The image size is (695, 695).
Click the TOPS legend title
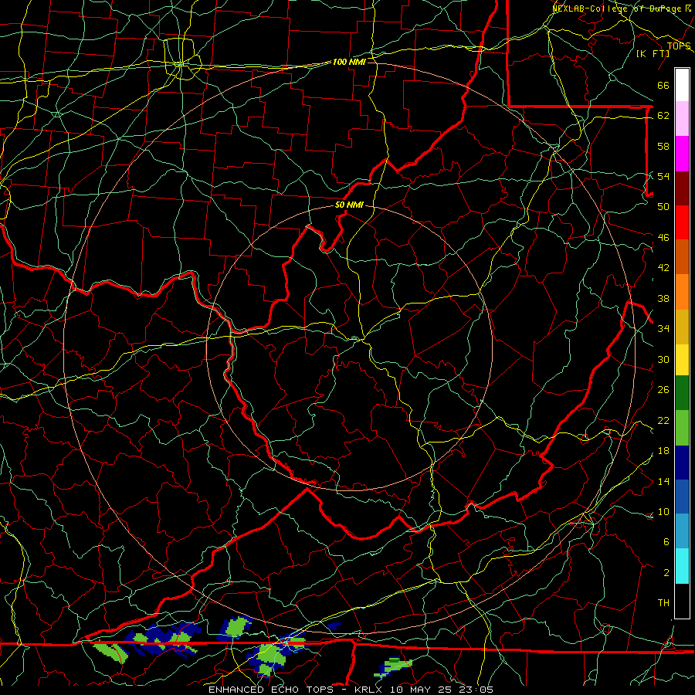[x=679, y=46]
